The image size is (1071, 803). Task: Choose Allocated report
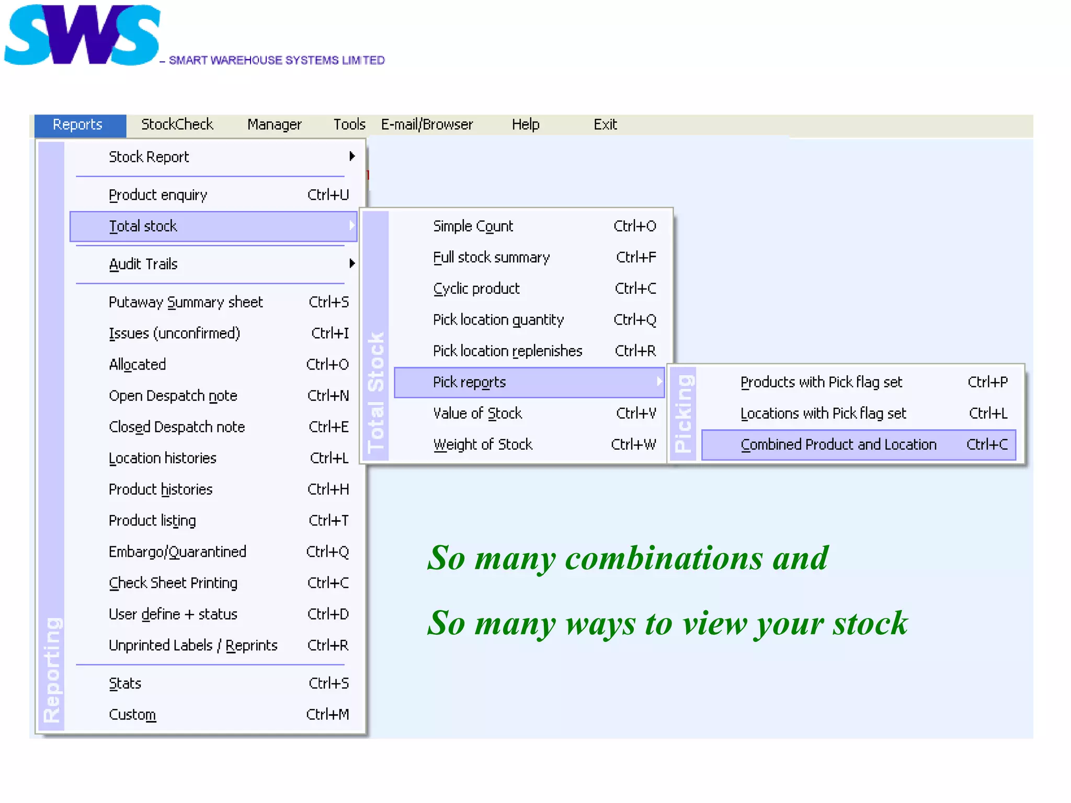(x=213, y=364)
